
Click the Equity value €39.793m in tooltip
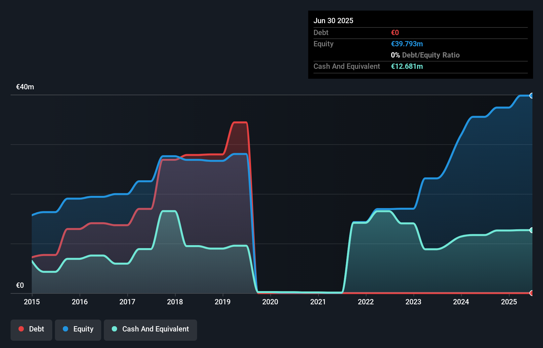[x=407, y=44]
